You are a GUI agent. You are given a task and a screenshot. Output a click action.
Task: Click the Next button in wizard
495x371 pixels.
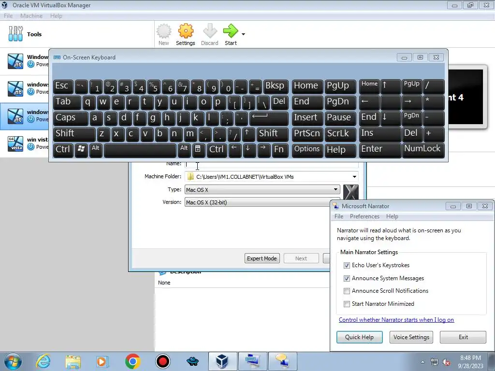click(301, 258)
